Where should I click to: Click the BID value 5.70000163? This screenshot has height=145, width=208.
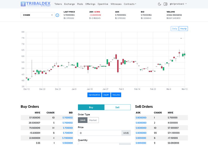[146, 15]
